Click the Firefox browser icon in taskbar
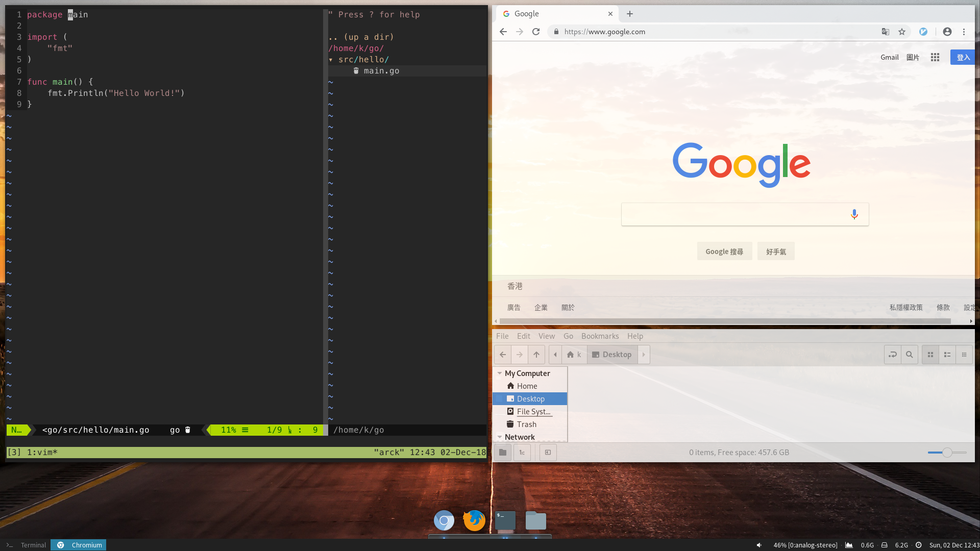 tap(475, 520)
